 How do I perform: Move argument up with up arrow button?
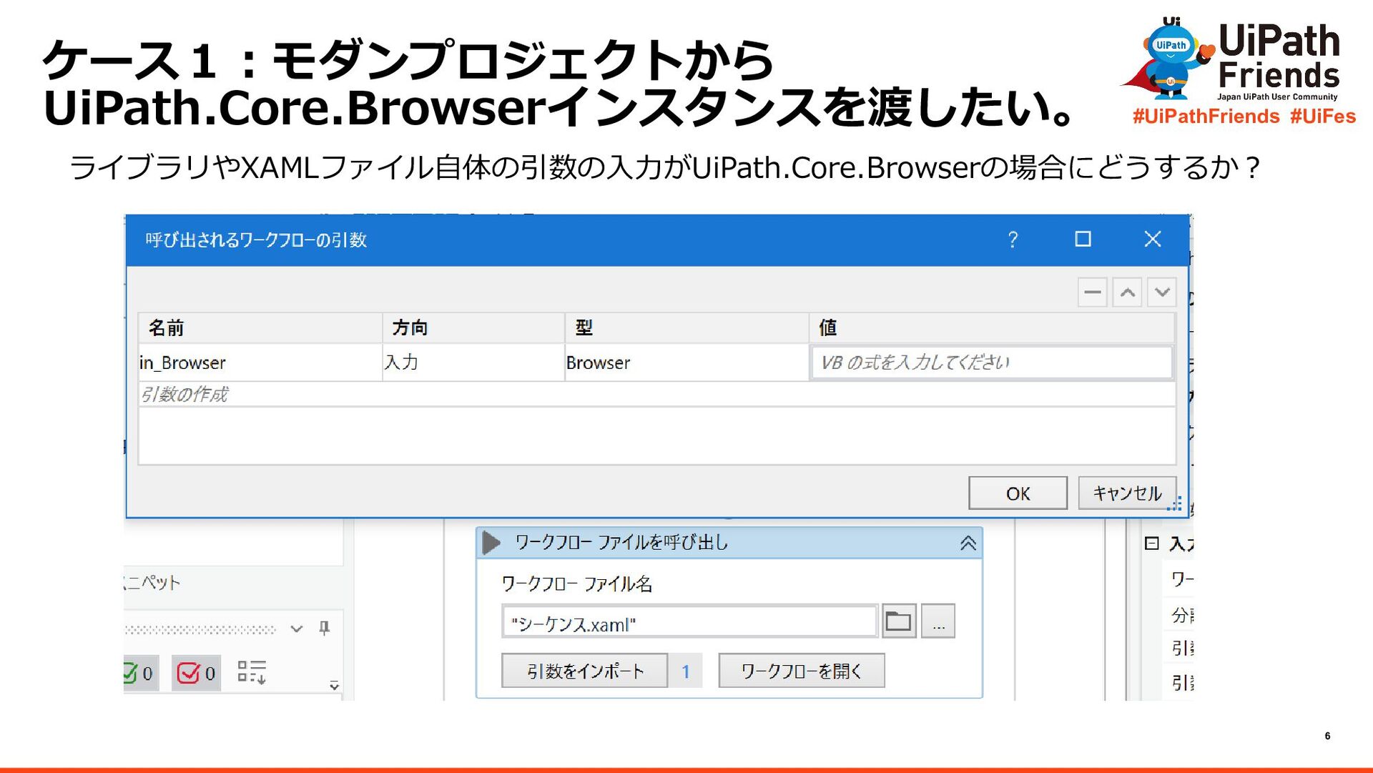[x=1127, y=292]
